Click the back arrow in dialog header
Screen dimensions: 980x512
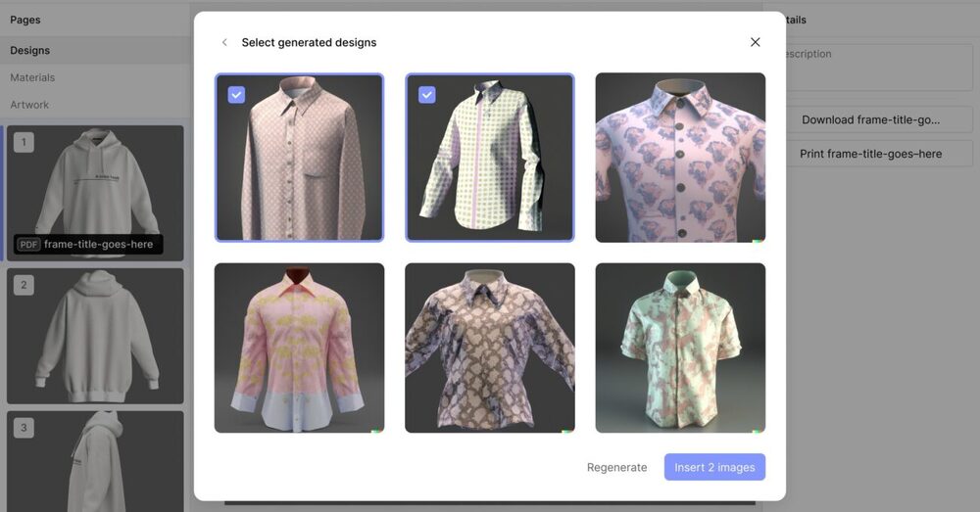(224, 43)
